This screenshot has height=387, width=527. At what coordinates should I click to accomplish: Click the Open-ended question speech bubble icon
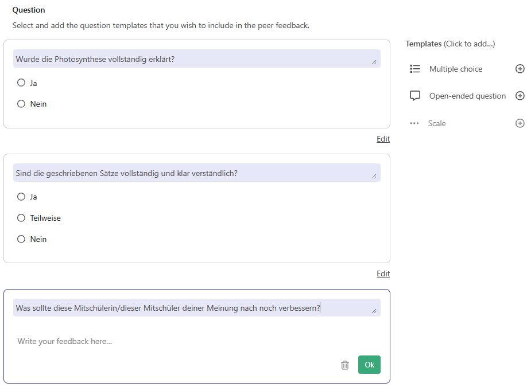pyautogui.click(x=415, y=96)
